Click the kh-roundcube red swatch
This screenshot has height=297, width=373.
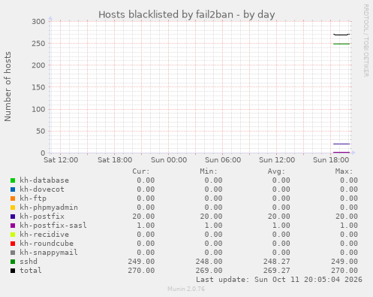pyautogui.click(x=13, y=244)
